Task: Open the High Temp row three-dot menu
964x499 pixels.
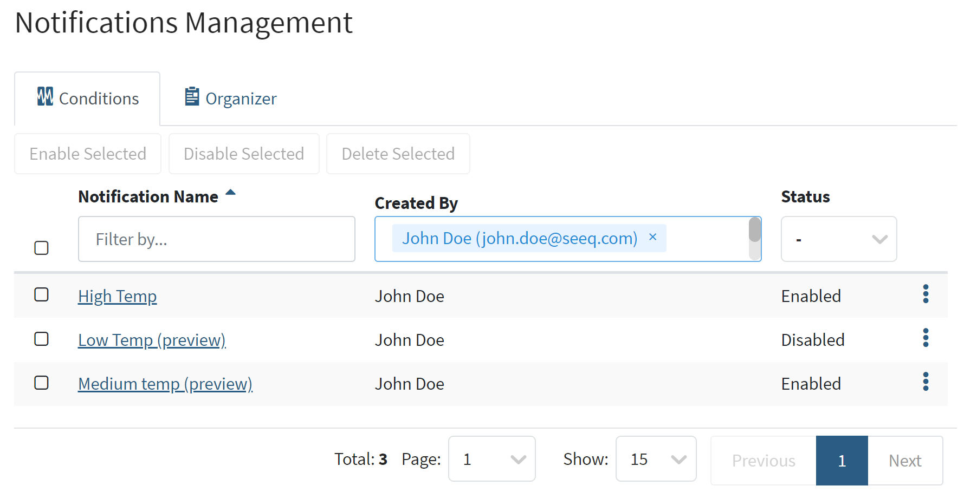Action: [925, 294]
